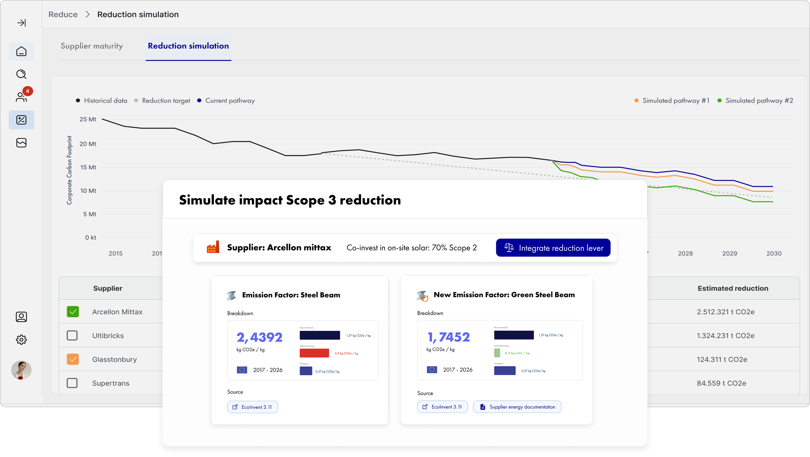Click the Reduce breadcrumb link
Viewport: 810px width, 457px height.
pos(63,15)
